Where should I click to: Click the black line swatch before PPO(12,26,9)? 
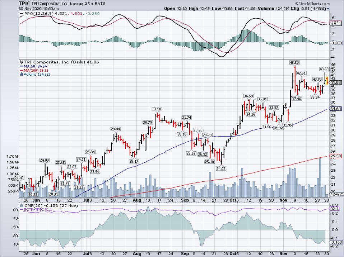(22, 14)
